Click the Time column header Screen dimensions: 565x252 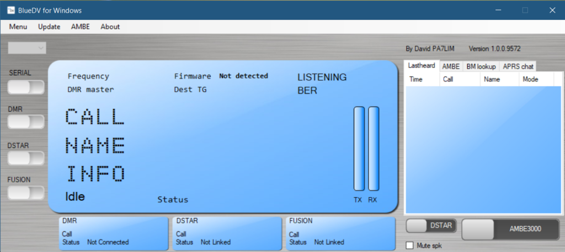tap(423, 79)
